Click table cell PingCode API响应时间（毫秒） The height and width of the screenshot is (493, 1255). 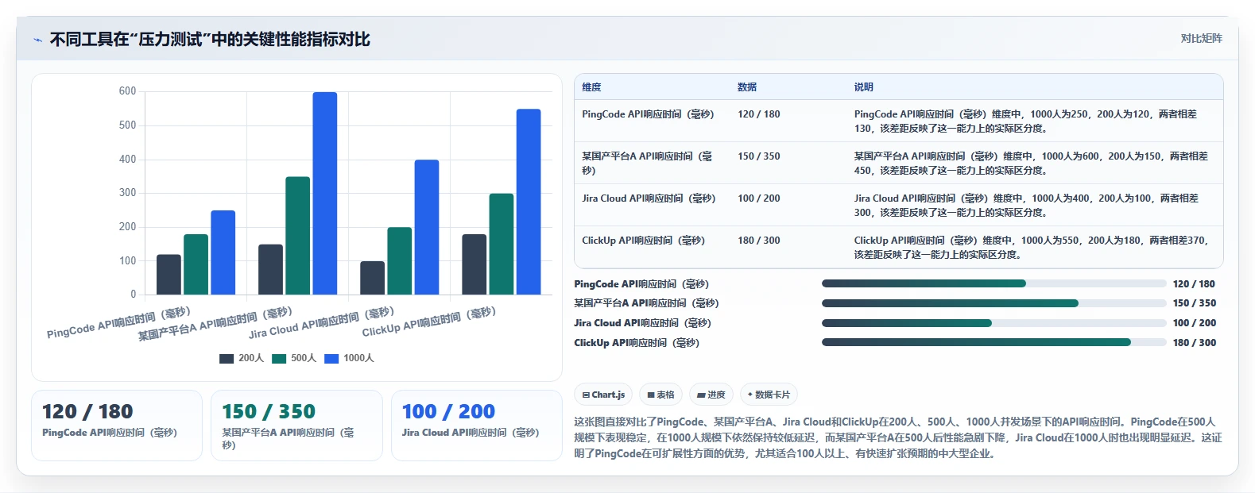click(648, 114)
